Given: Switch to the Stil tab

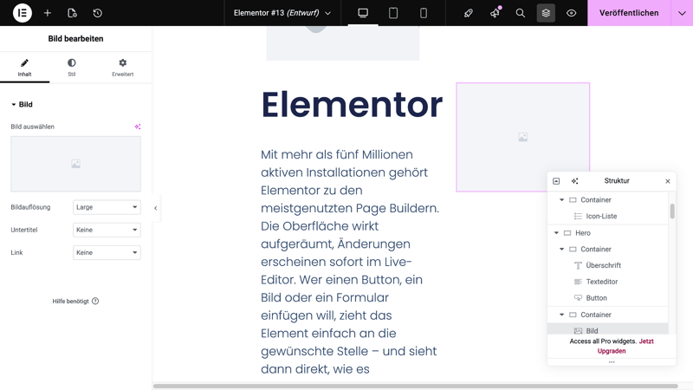Looking at the screenshot, I should [x=72, y=68].
